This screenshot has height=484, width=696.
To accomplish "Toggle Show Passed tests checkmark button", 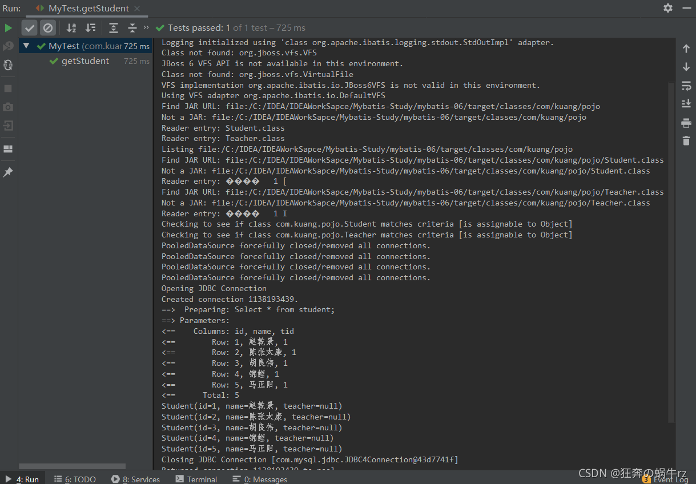I will pyautogui.click(x=30, y=27).
